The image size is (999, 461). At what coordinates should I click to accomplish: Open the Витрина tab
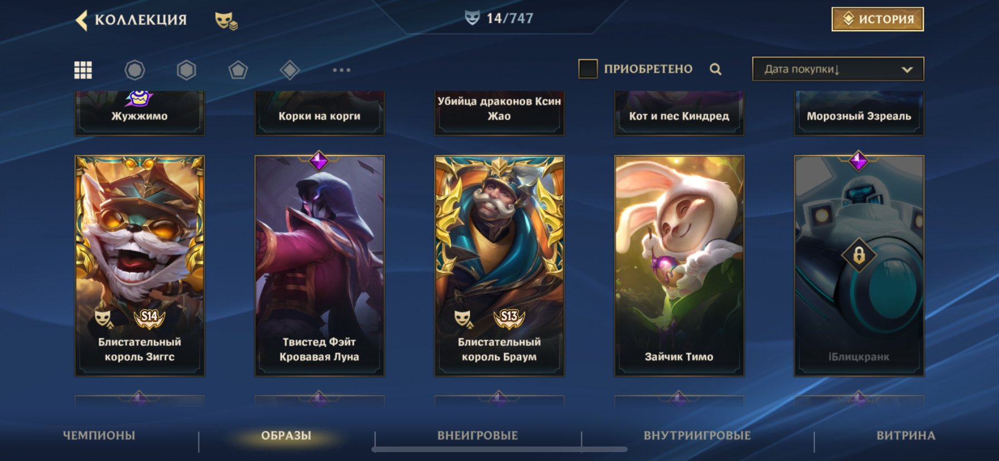906,435
